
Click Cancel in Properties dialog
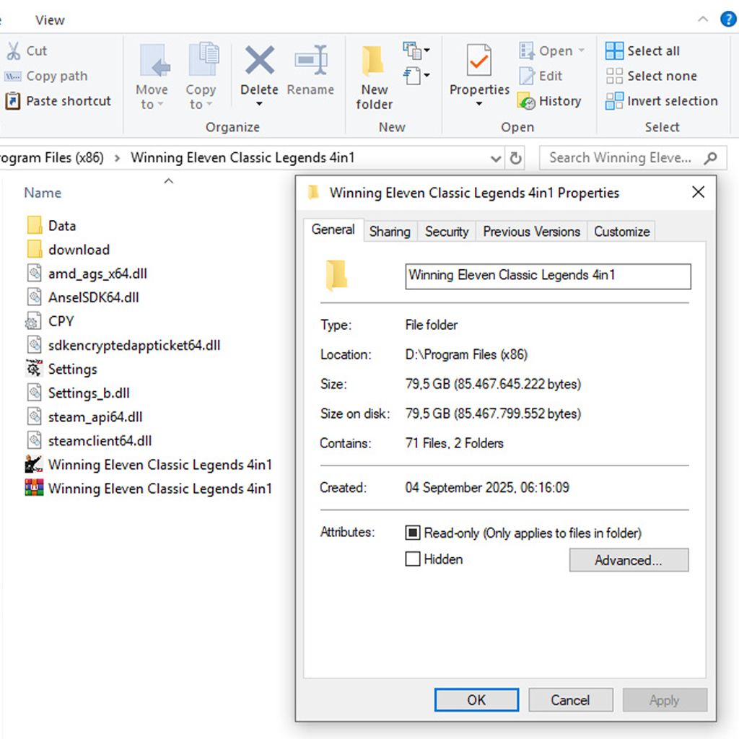point(570,700)
